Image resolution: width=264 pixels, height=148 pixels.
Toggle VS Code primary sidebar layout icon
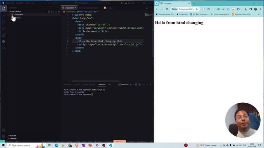coord(122,3)
